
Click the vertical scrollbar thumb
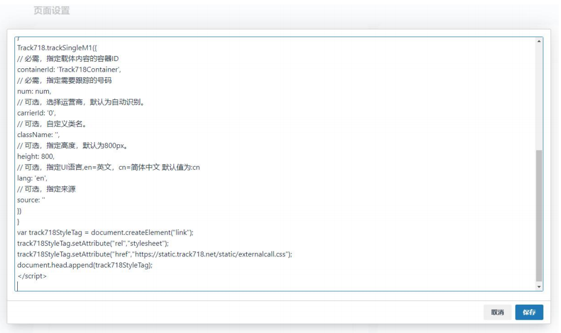click(x=538, y=215)
